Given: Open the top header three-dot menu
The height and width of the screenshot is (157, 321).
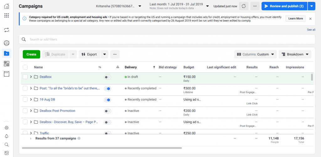Looking at the screenshot, I should pyautogui.click(x=255, y=6).
